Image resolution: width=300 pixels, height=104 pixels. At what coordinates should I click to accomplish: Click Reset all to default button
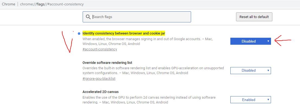tap(254, 17)
